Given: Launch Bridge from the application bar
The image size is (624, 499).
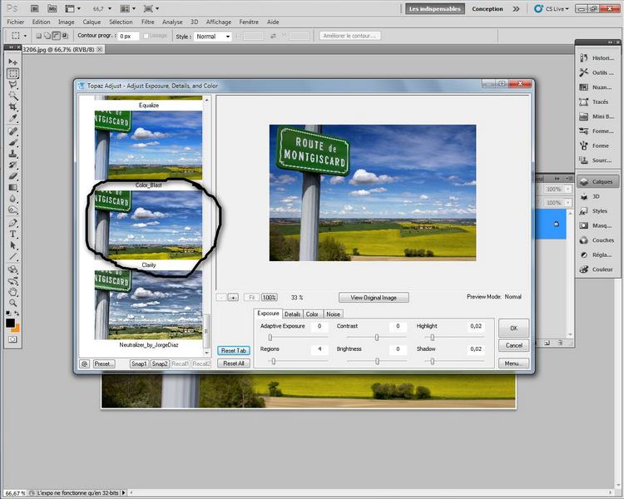Looking at the screenshot, I should 35,8.
